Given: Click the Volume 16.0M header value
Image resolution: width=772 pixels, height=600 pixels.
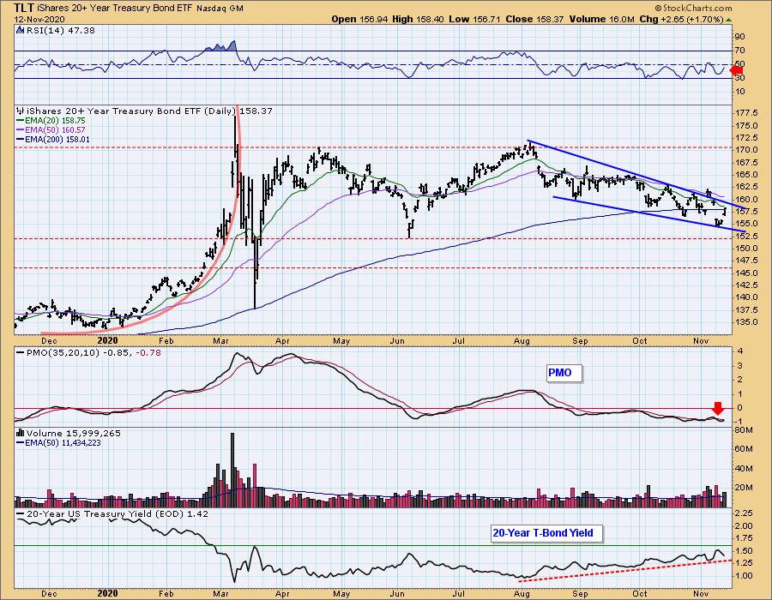Looking at the screenshot, I should [x=602, y=19].
